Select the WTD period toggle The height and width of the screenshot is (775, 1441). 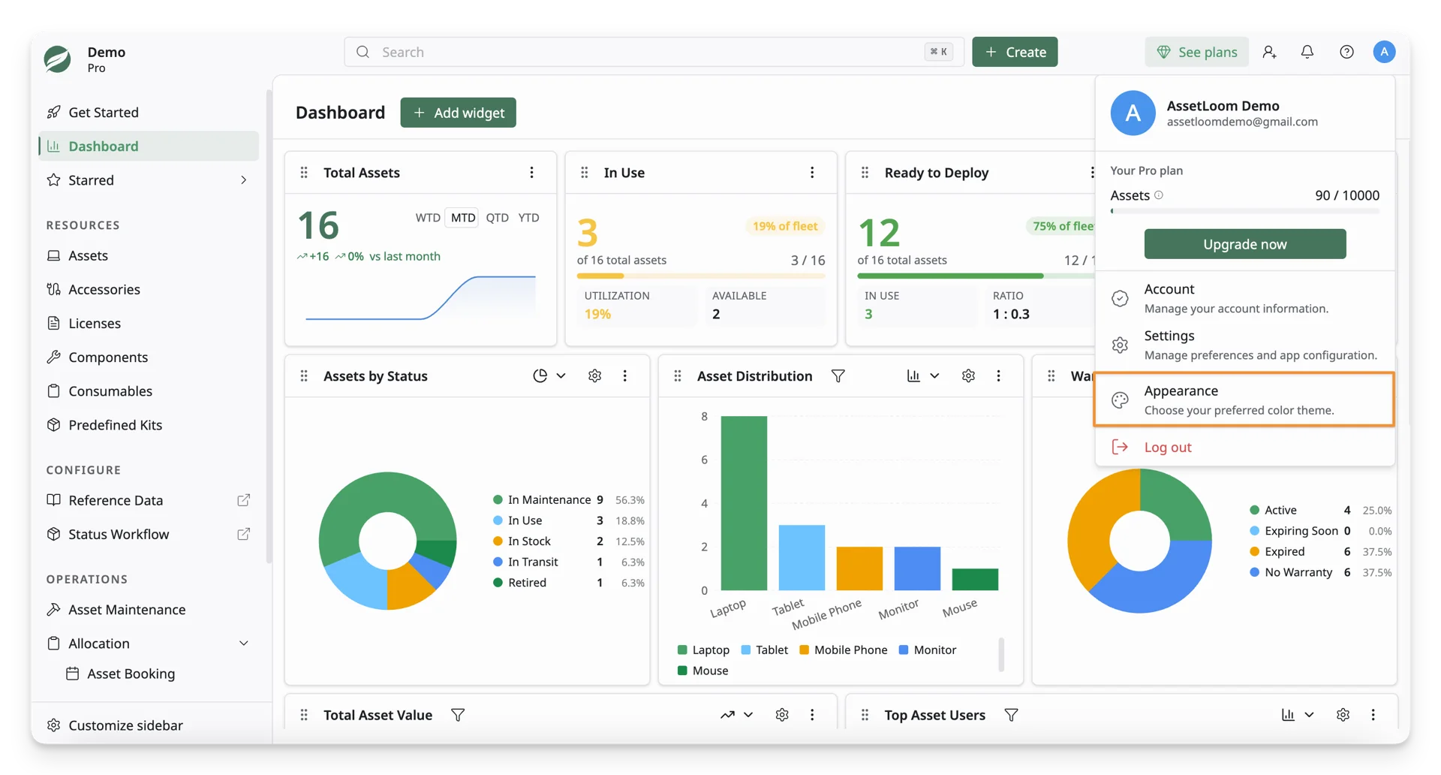[x=428, y=218]
